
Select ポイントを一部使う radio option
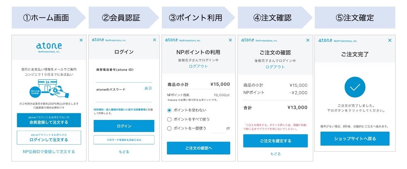click(x=169, y=128)
